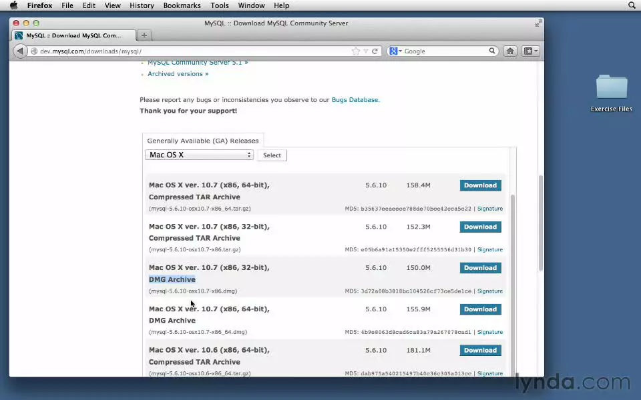Download the 32-bit DMG Archive
Viewport: 641px width, 400px height.
click(480, 268)
